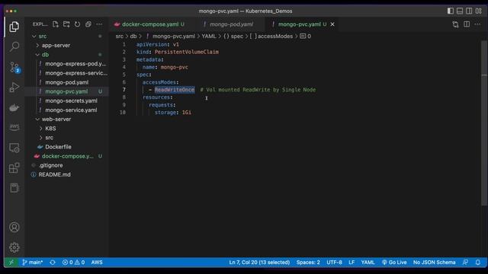Click Ln 7, Col 20 cursor position

point(259,262)
